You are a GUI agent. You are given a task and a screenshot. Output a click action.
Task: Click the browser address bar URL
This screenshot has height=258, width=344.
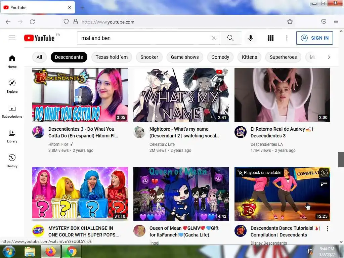[x=108, y=22]
